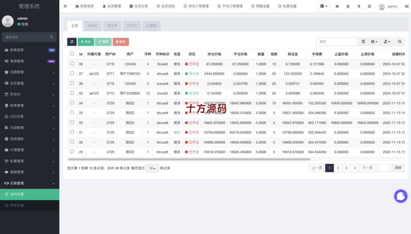Tick the checkbox for row id 36
This screenshot has width=411, height=234.
pyautogui.click(x=72, y=83)
